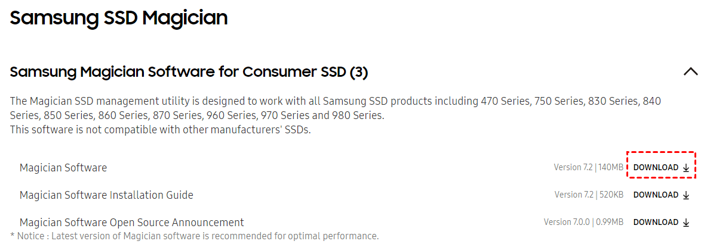
Task: Click the DOWNLOAD text for Open Source Announcement
Action: click(x=656, y=223)
